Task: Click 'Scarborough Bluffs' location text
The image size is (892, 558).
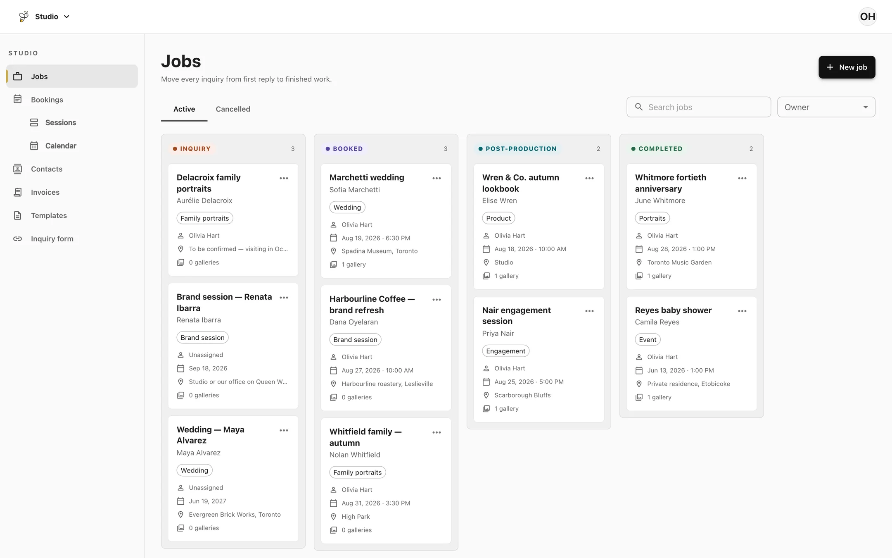Action: click(x=522, y=395)
